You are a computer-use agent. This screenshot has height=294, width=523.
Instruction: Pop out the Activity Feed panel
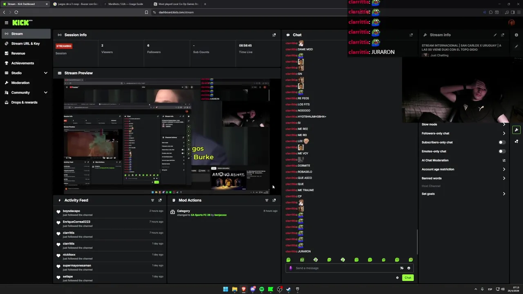click(160, 200)
